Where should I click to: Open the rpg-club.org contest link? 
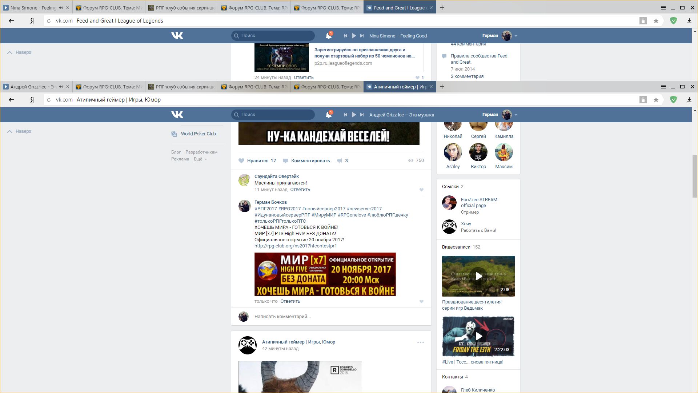pyautogui.click(x=296, y=246)
